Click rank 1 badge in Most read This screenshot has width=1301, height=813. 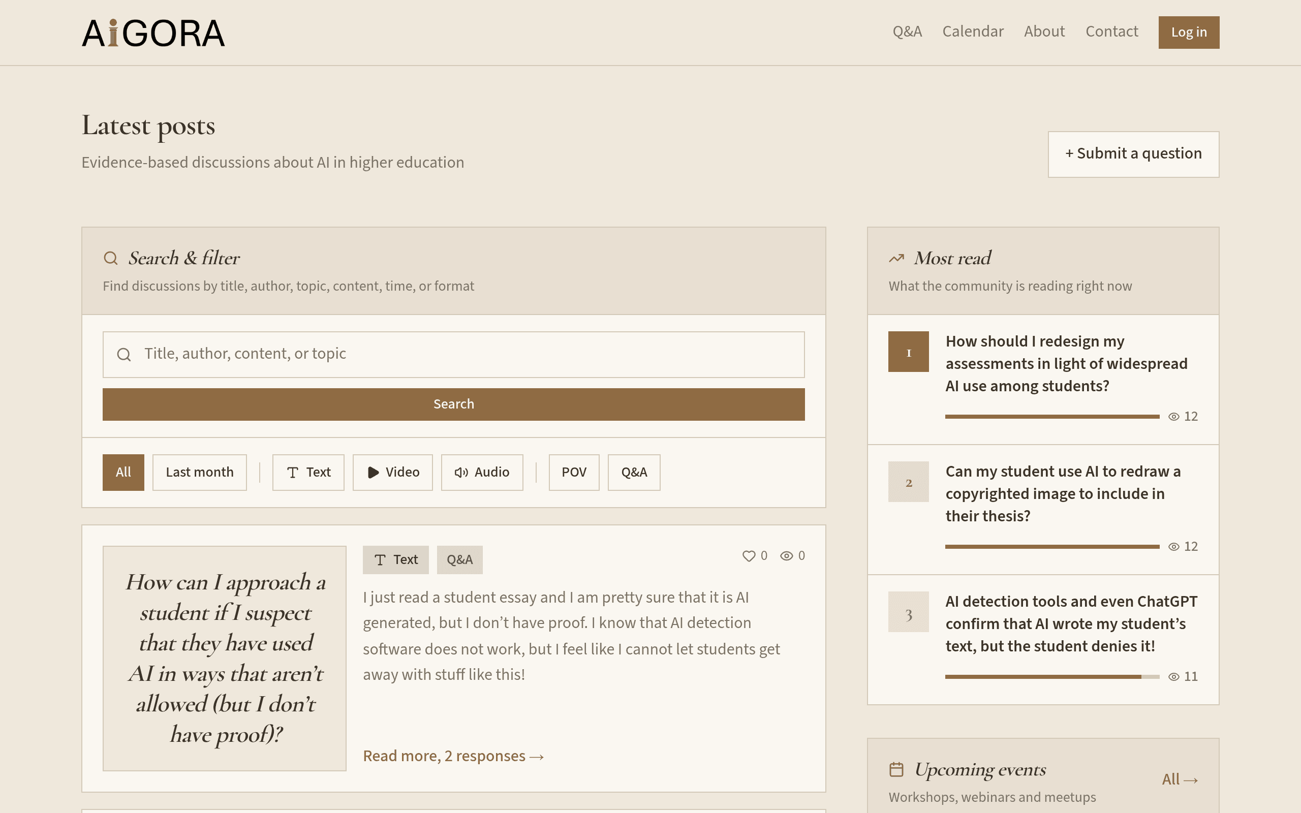[x=909, y=352]
